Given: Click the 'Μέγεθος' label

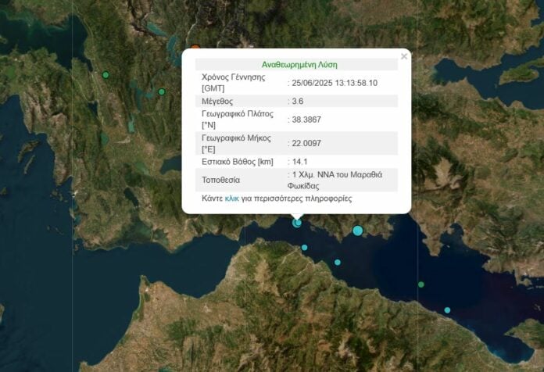Looking at the screenshot, I should pyautogui.click(x=217, y=102).
